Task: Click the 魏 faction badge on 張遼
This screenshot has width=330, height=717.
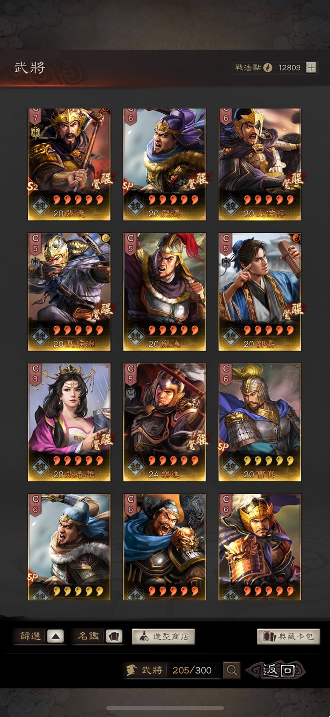Action: pyautogui.click(x=40, y=206)
